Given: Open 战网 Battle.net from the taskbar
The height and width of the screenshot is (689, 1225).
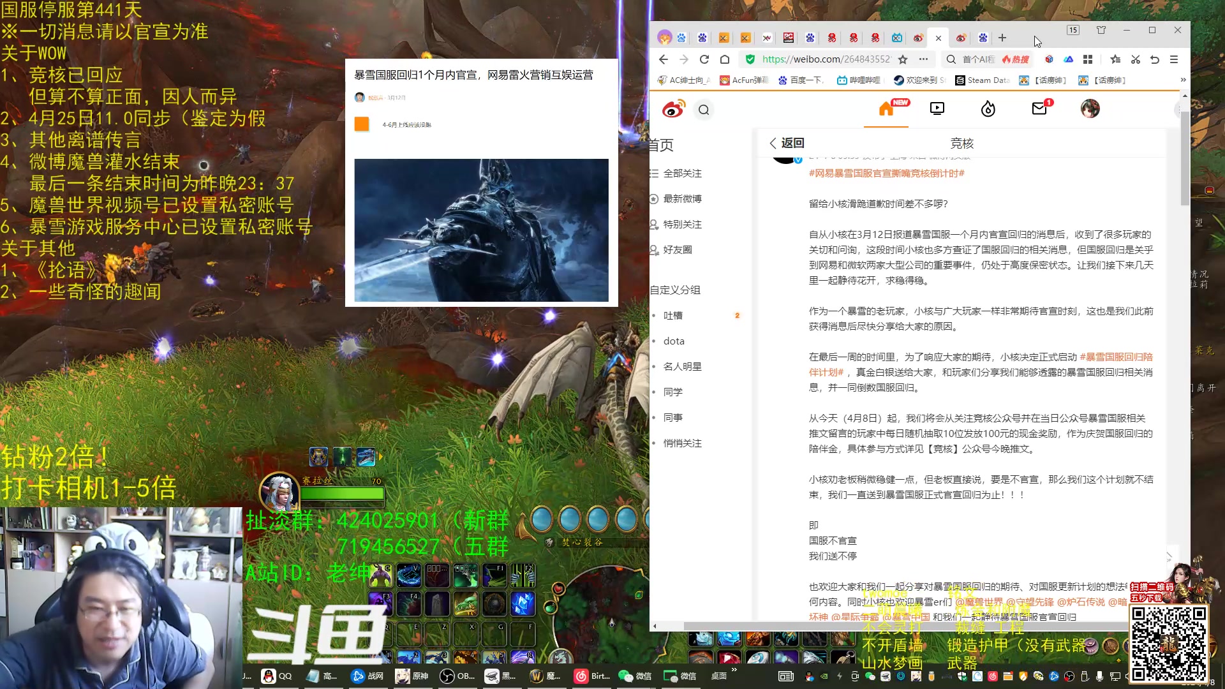Looking at the screenshot, I should 367,676.
